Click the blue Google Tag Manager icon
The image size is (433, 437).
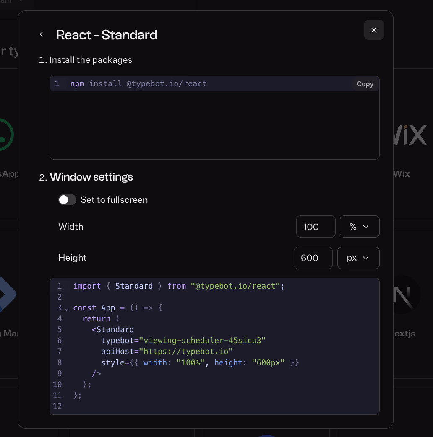click(8, 295)
